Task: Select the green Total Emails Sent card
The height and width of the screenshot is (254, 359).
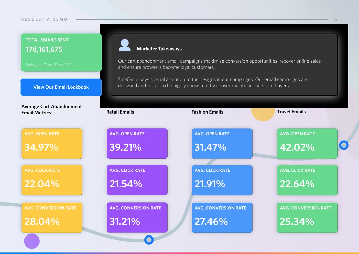Action: click(61, 52)
